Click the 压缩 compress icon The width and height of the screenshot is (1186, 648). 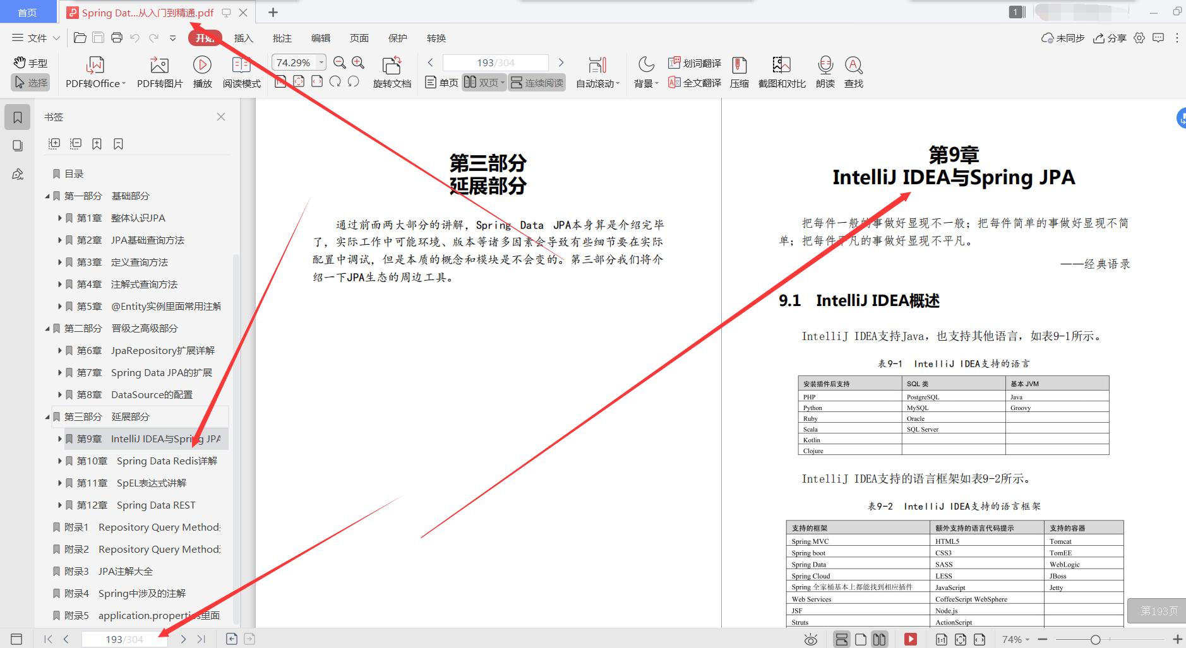[739, 65]
